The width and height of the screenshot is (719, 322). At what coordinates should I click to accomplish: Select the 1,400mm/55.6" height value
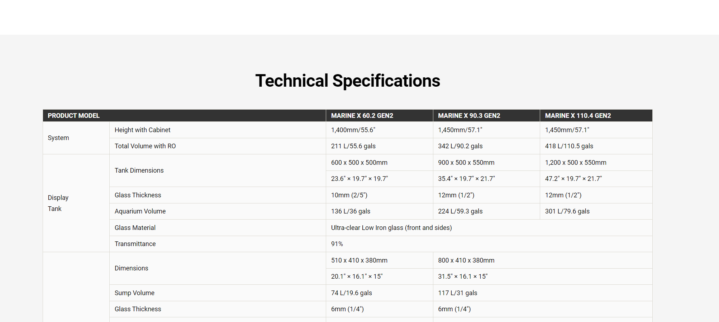pos(353,130)
